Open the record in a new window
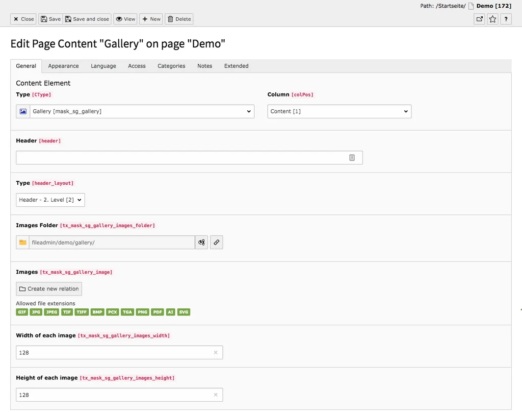Image resolution: width=522 pixels, height=412 pixels. coord(479,18)
